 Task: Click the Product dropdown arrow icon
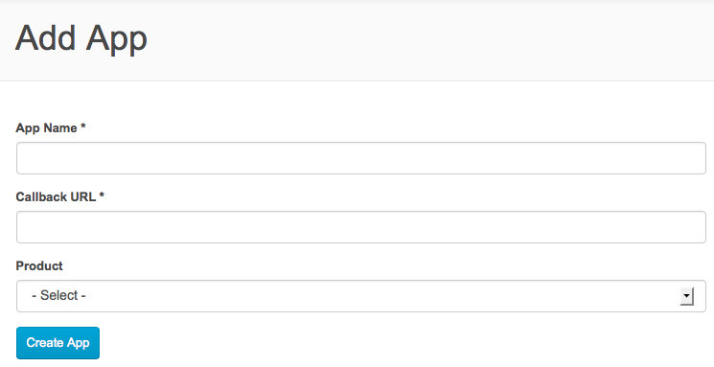coord(686,296)
